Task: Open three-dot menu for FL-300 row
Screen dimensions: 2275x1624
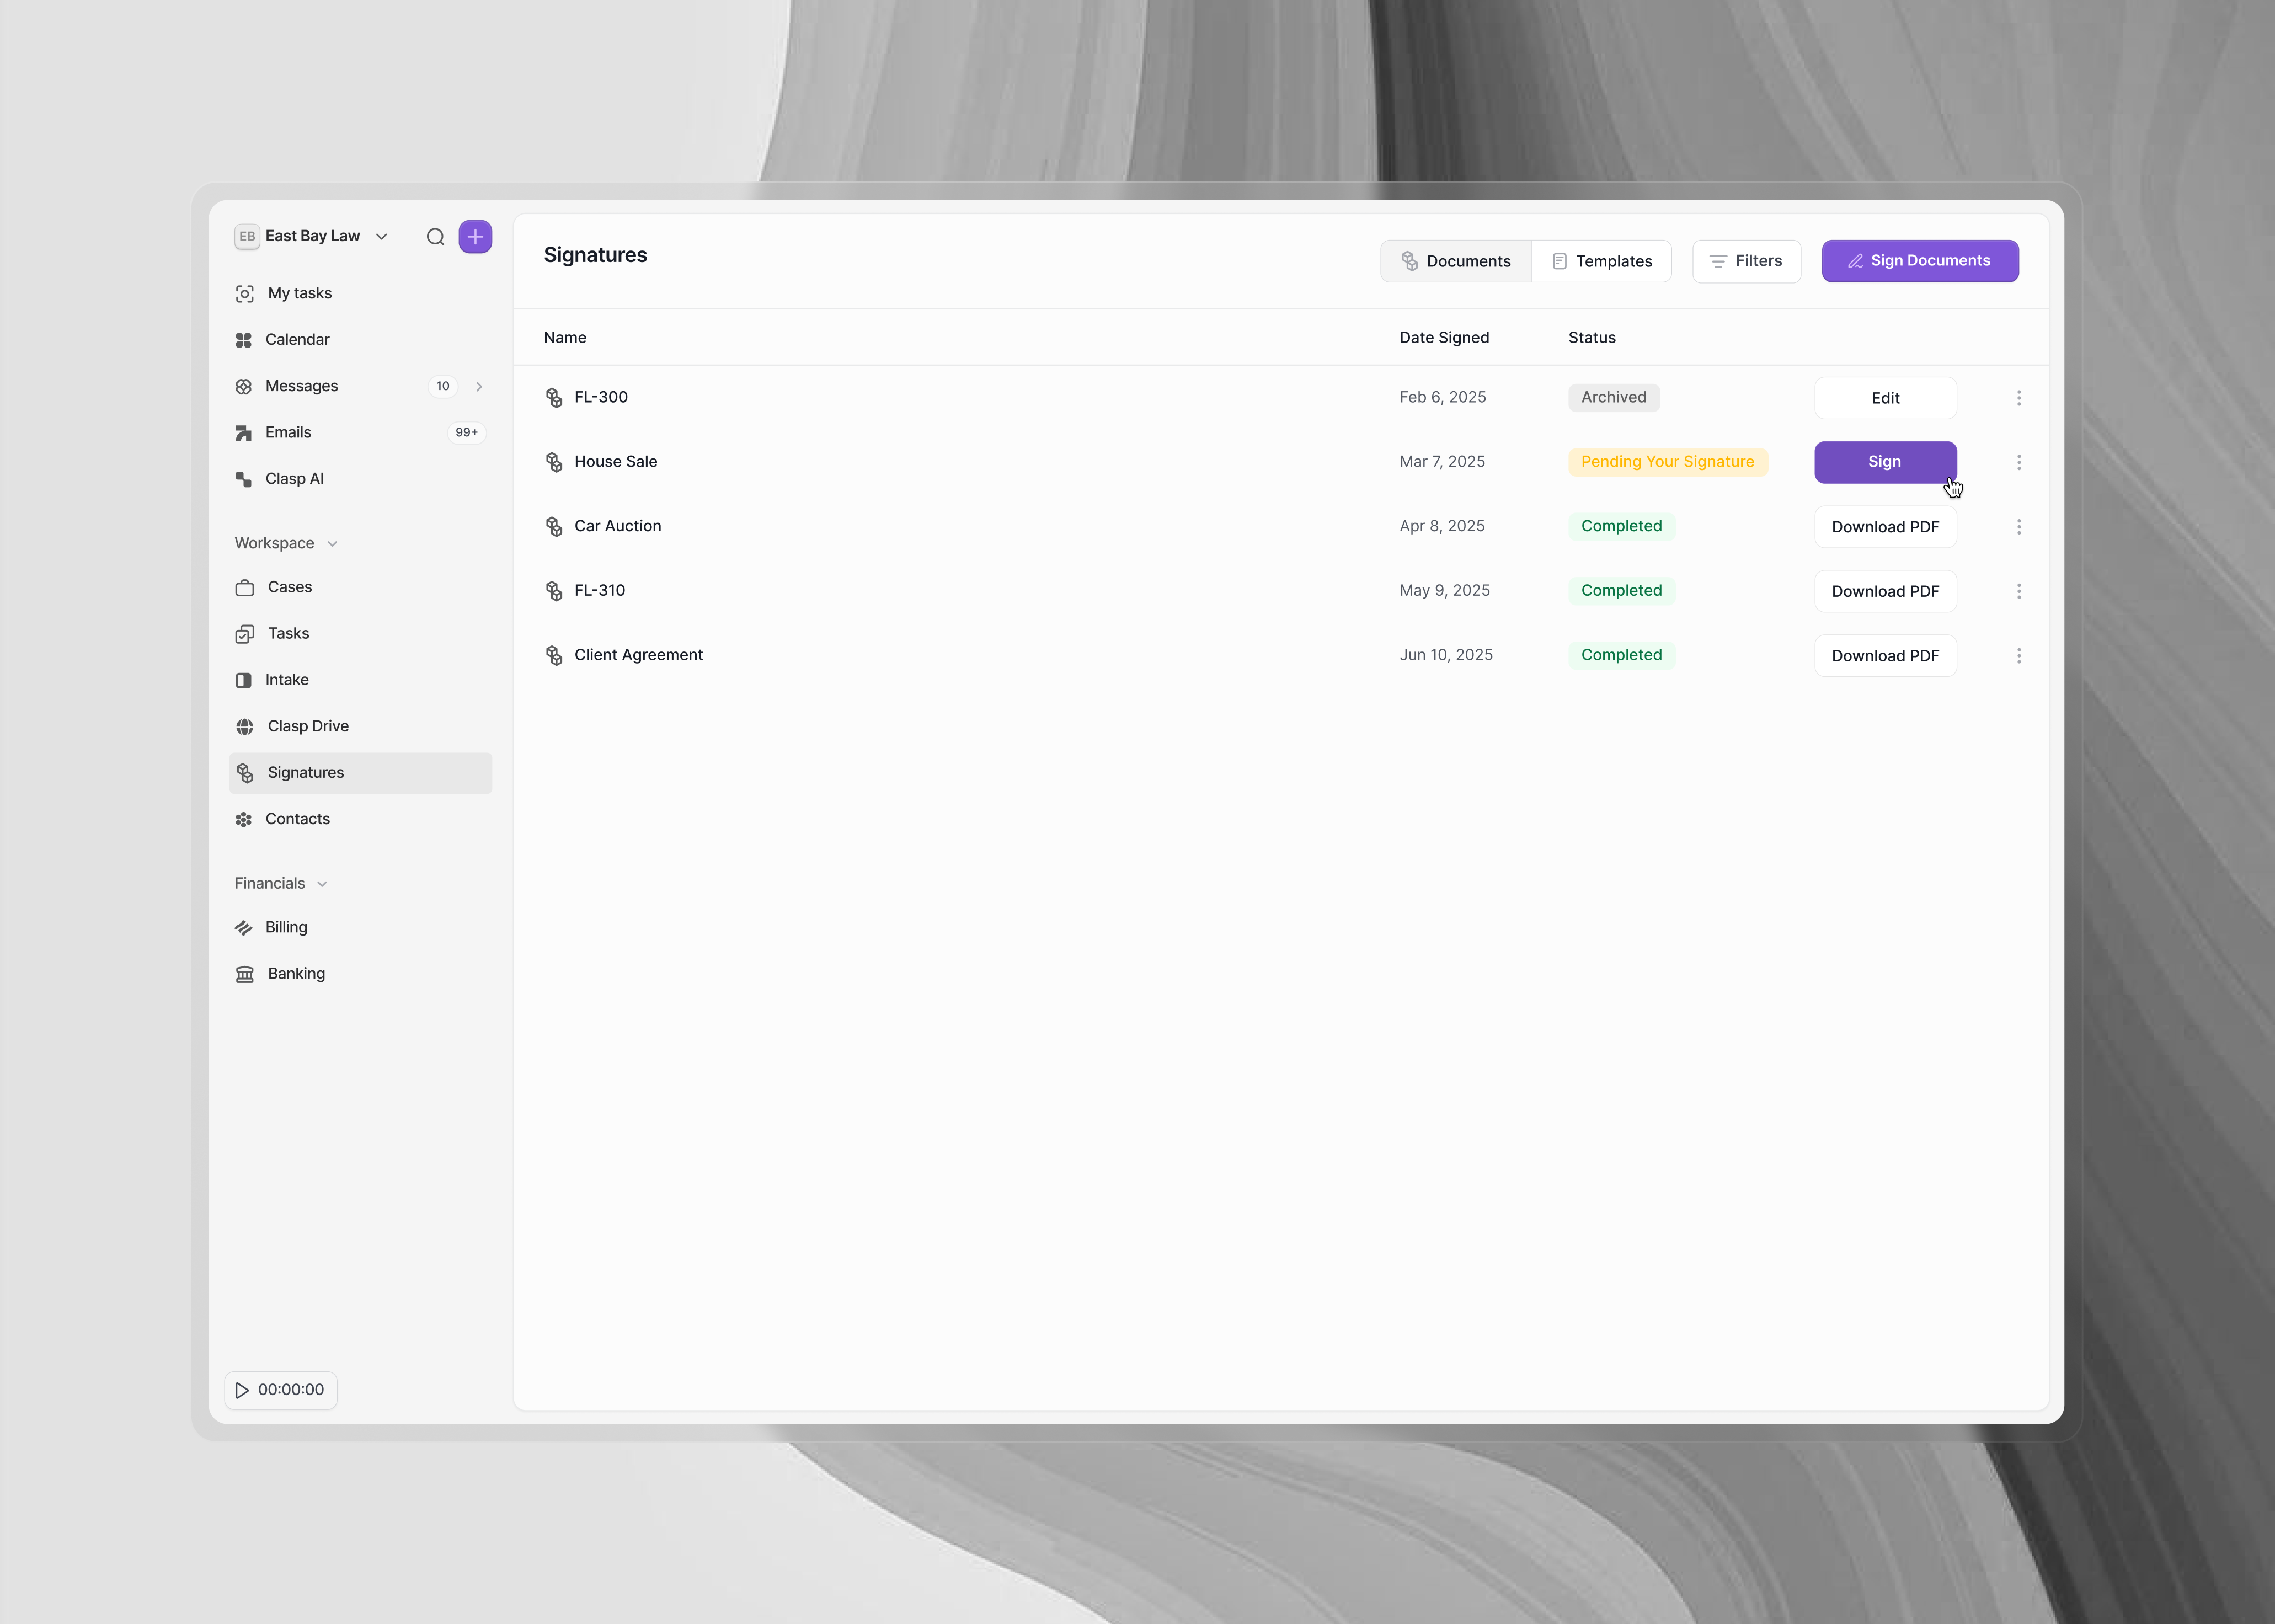Action: [x=2018, y=398]
